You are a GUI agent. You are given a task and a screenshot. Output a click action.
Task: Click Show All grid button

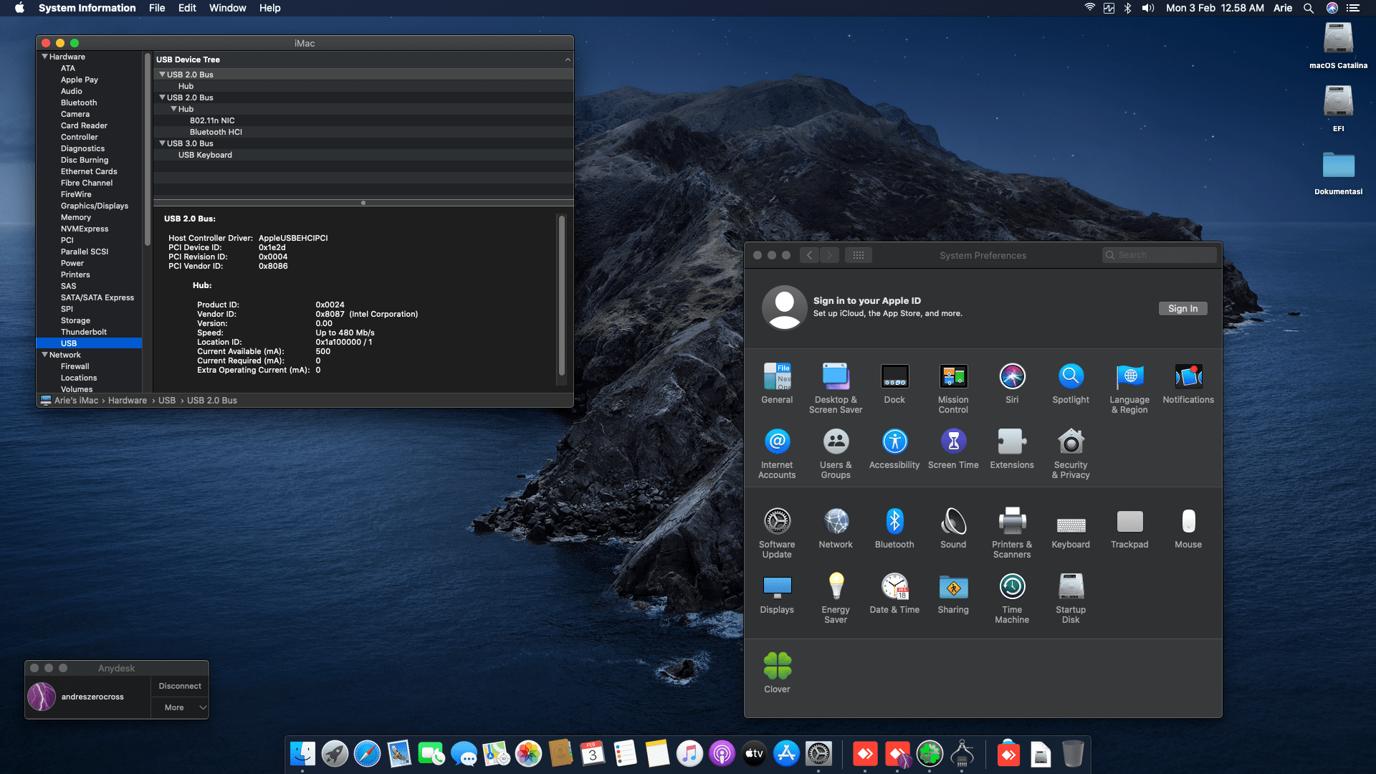[x=858, y=255]
